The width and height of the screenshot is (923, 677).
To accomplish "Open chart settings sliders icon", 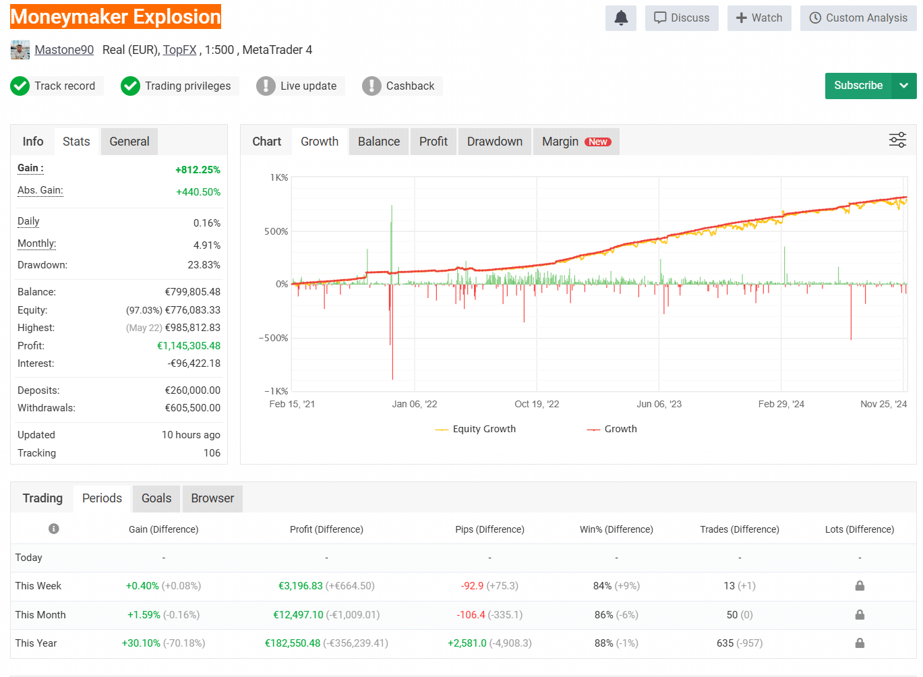I will coord(897,140).
